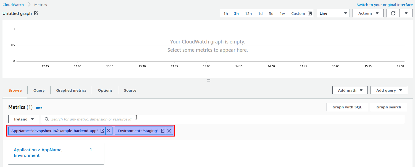Select the 1h time range

coord(225,13)
